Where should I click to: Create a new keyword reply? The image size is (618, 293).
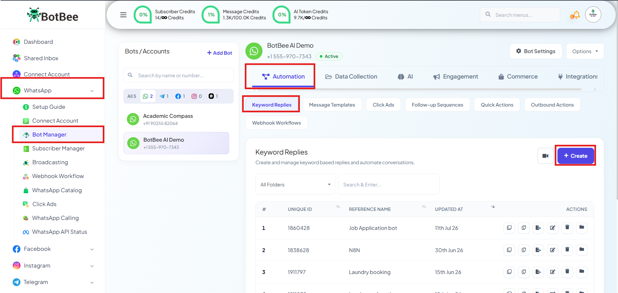(575, 156)
